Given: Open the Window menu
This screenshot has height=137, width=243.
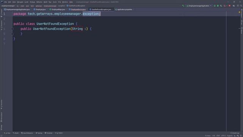Looking at the screenshot, I should coord(65,2).
